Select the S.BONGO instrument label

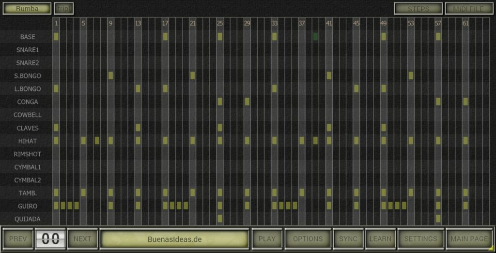(x=28, y=76)
